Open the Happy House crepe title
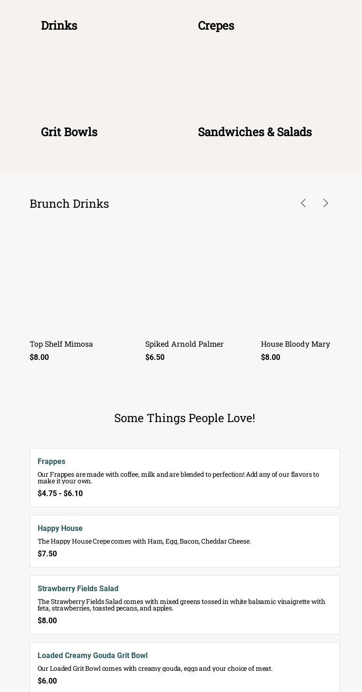The height and width of the screenshot is (692, 362). point(60,528)
